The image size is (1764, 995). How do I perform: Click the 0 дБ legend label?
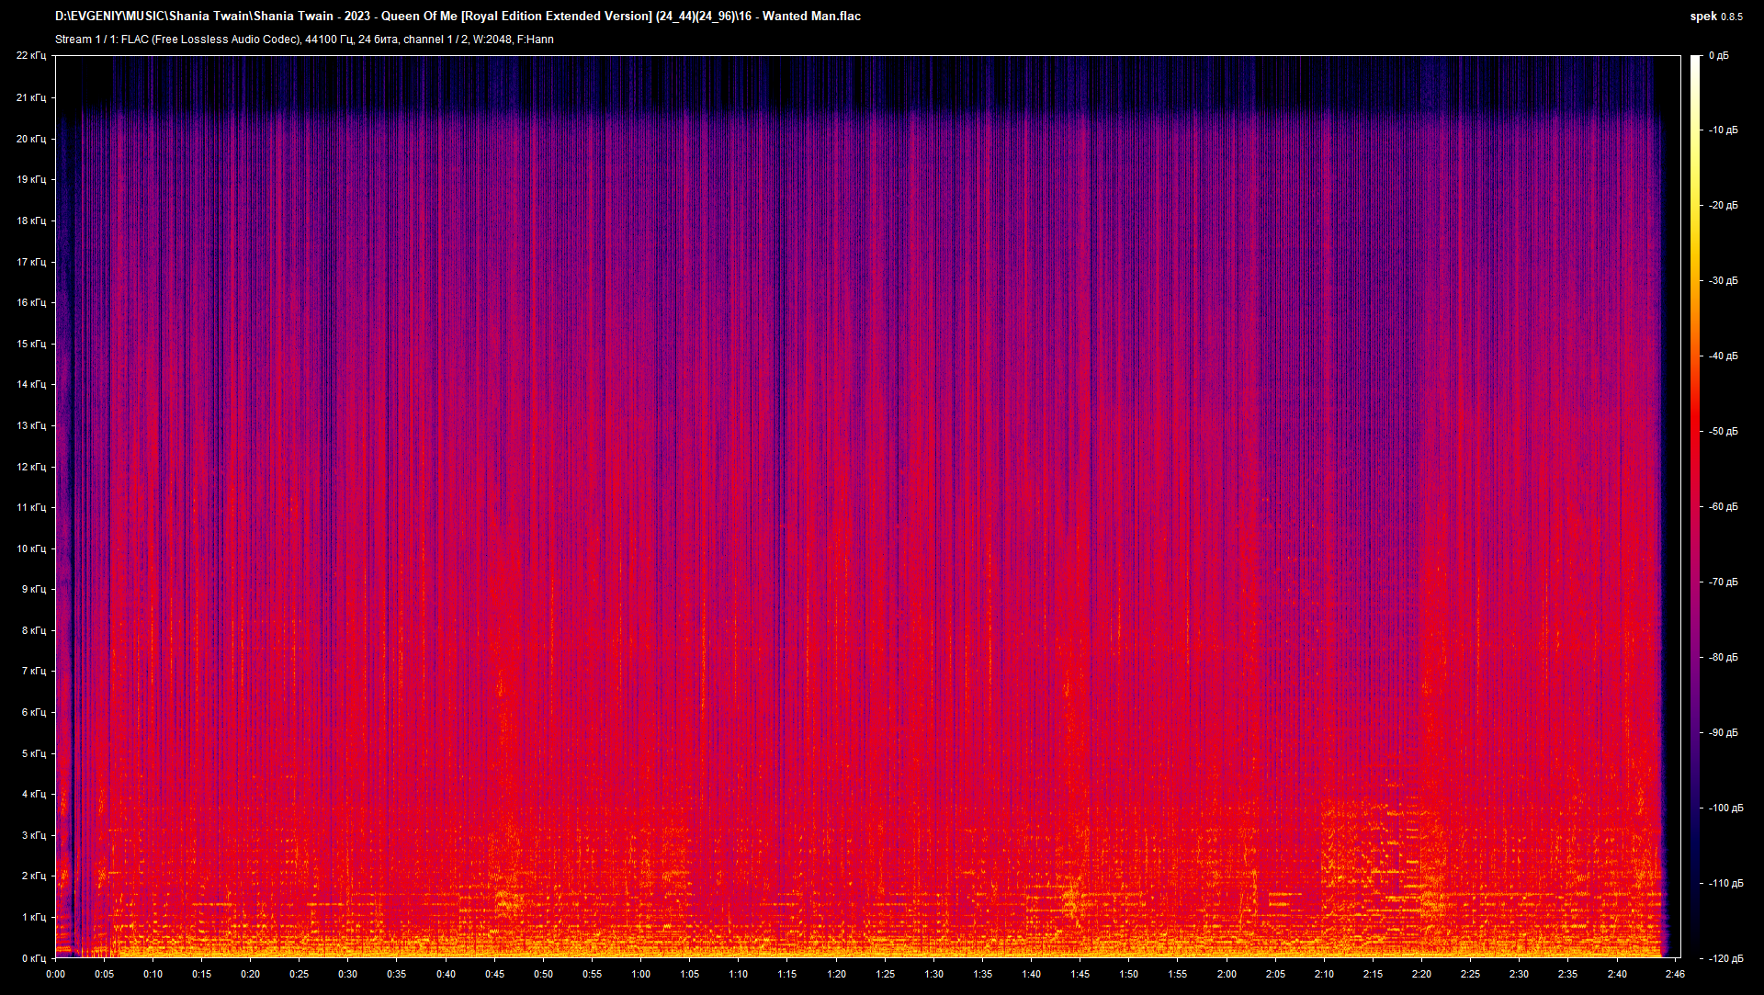point(1718,56)
